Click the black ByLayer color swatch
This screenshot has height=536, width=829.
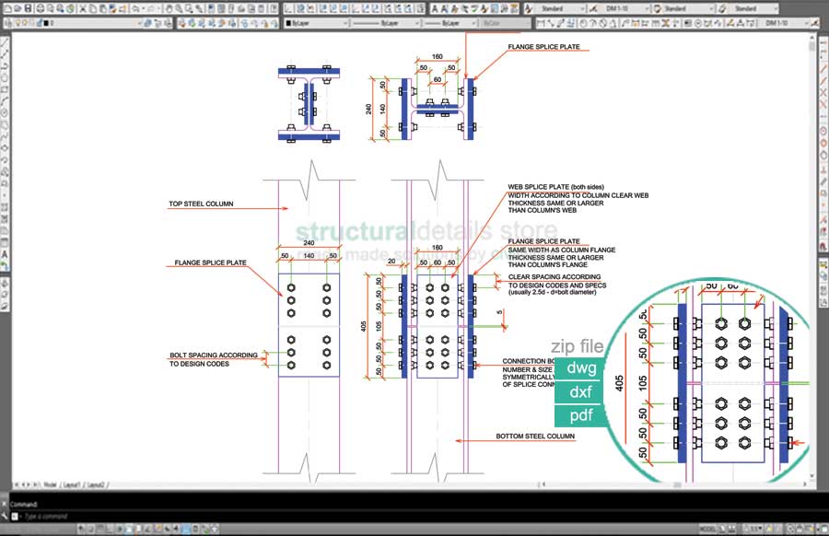pyautogui.click(x=289, y=23)
